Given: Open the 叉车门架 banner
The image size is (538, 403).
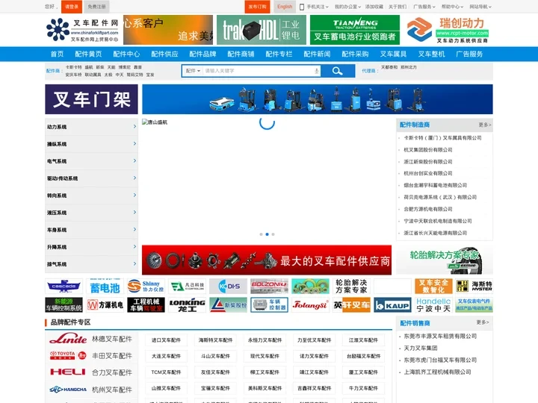Looking at the screenshot, I should click(x=91, y=99).
